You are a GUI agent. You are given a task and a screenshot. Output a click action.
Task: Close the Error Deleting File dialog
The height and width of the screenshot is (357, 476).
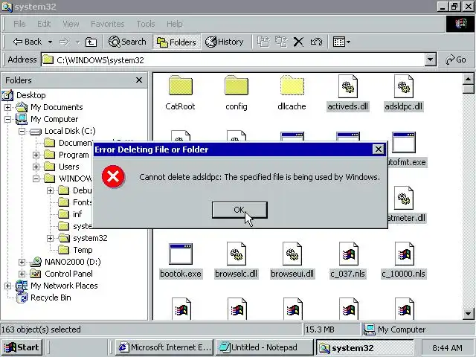(x=379, y=149)
